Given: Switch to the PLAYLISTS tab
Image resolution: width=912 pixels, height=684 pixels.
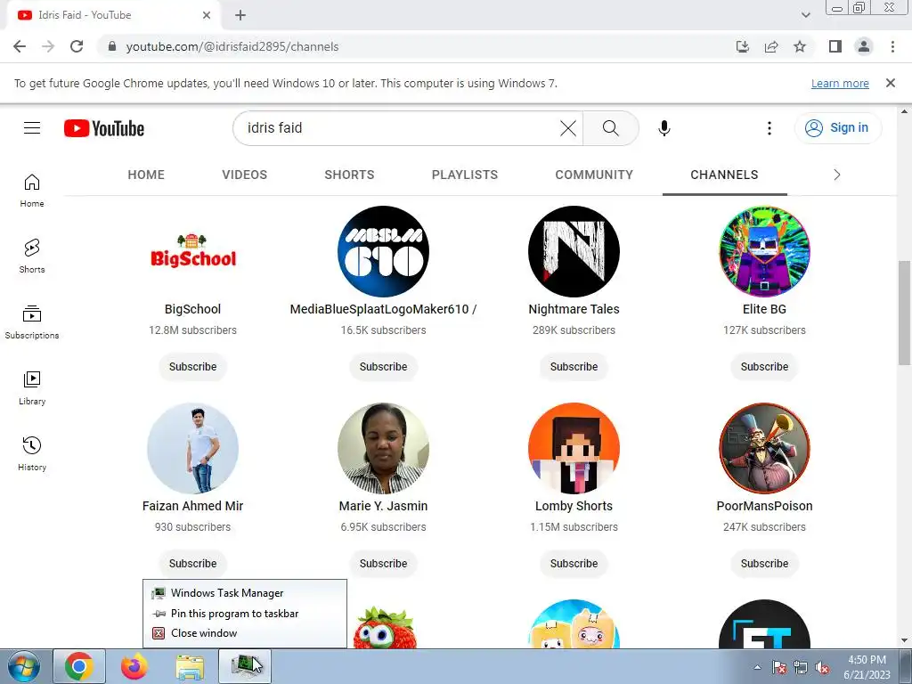Looking at the screenshot, I should (465, 175).
